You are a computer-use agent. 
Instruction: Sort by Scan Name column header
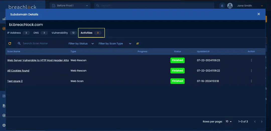click(14, 51)
